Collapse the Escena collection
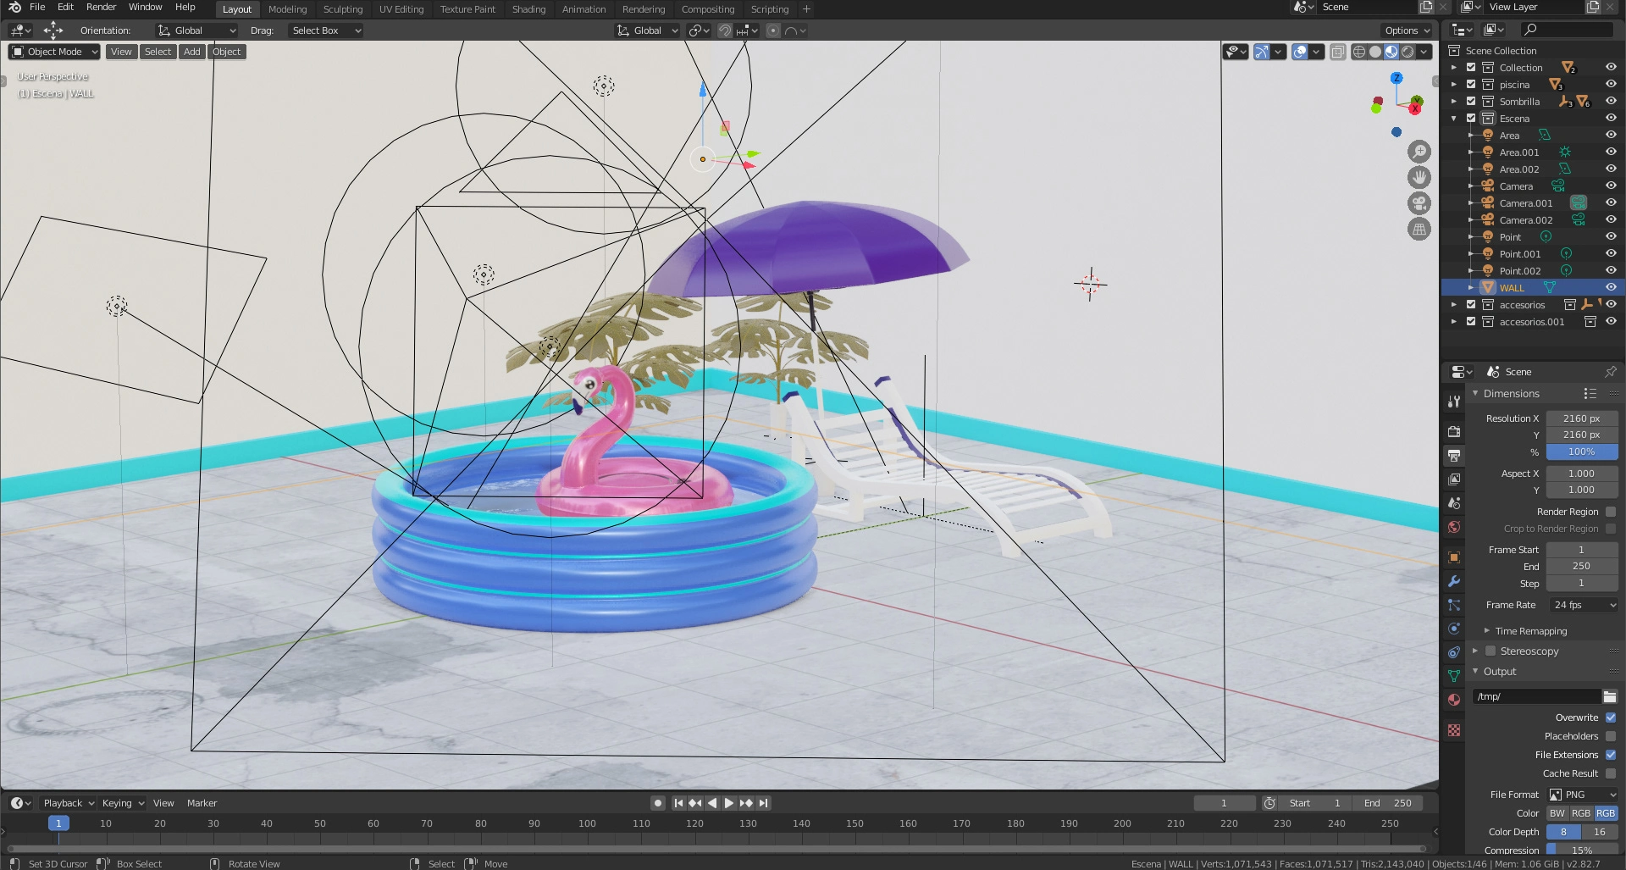The width and height of the screenshot is (1626, 870). click(x=1454, y=118)
